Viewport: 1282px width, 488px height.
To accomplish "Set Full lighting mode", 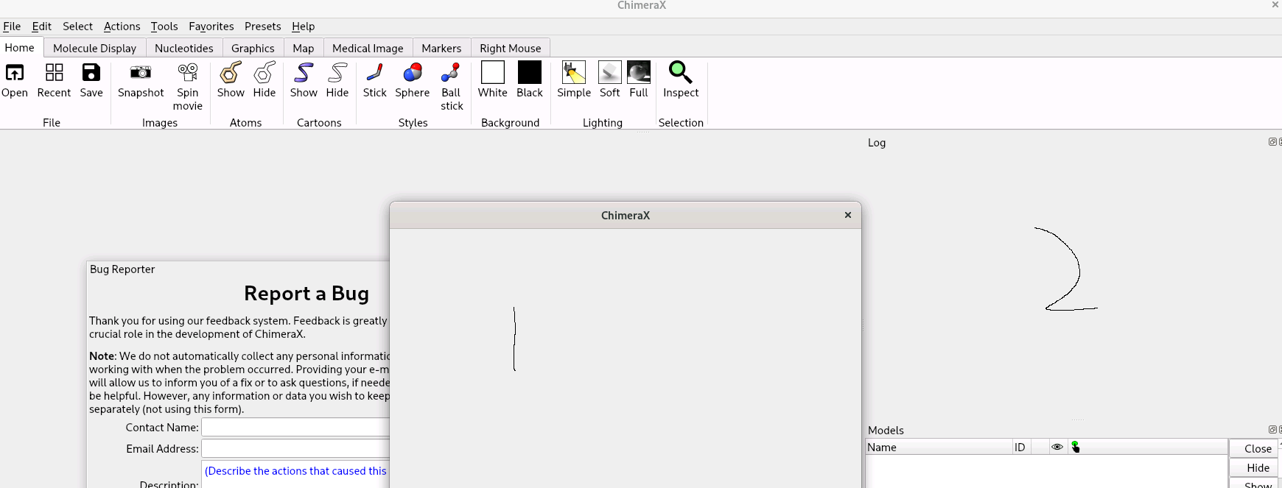I will [x=639, y=73].
